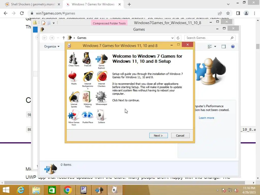Click the win7games.com address bar

coord(123,13)
